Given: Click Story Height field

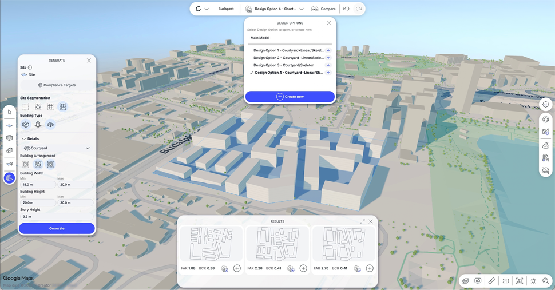Looking at the screenshot, I should [x=57, y=216].
